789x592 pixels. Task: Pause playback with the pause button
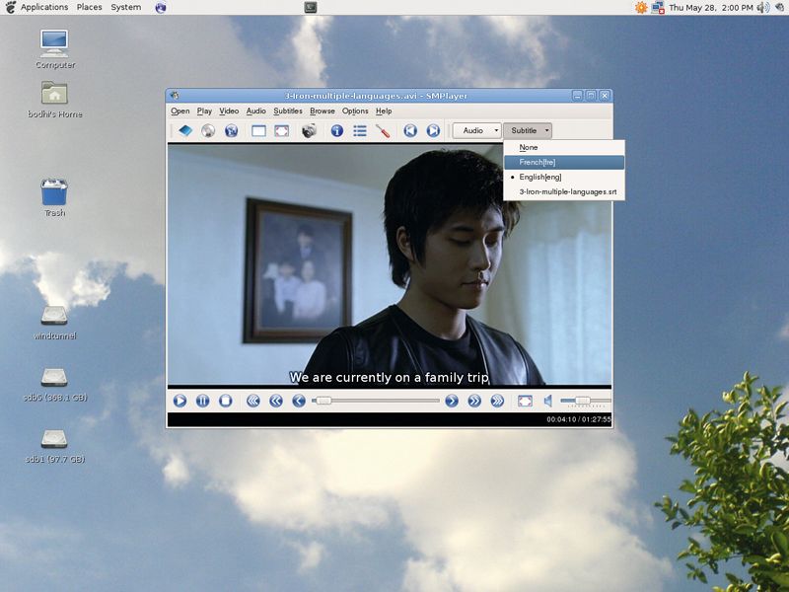pos(203,401)
